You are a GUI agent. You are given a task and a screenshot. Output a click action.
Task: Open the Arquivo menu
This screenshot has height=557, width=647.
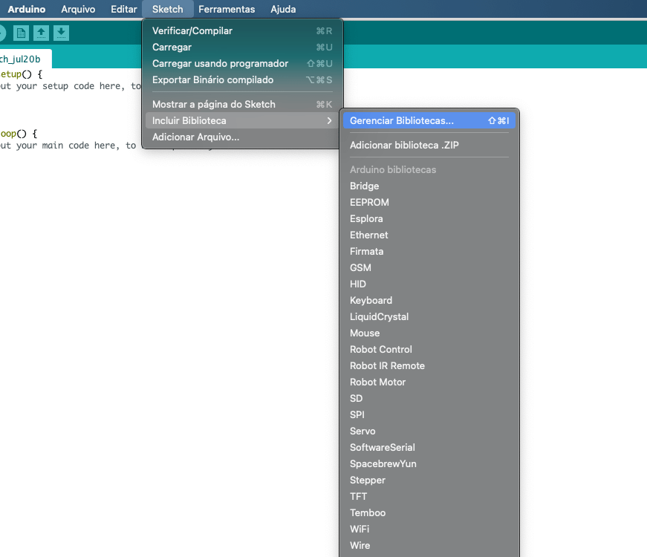[x=78, y=9]
